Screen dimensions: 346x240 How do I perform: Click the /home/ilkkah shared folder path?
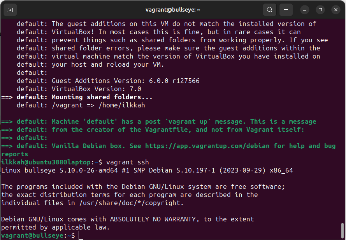123,105
